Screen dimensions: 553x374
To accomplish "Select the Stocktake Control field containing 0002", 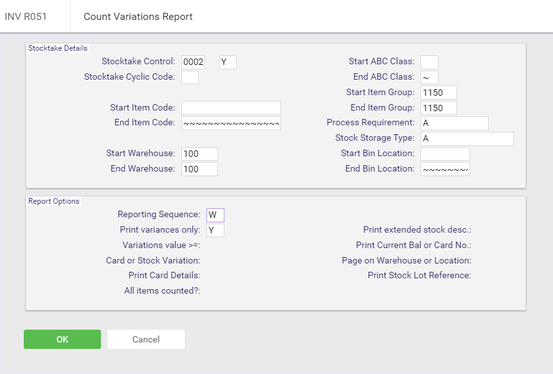I will click(x=194, y=62).
